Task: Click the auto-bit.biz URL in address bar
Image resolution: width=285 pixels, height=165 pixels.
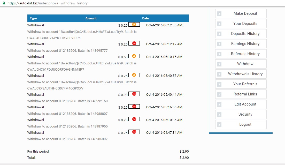Action: click(x=48, y=3)
